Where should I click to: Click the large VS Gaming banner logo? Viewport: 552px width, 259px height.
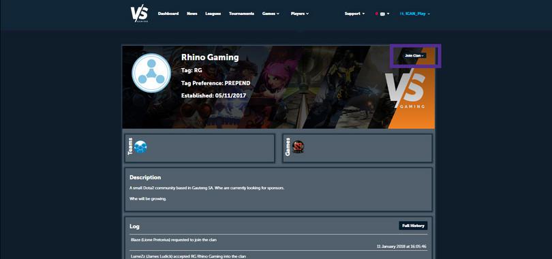click(x=405, y=91)
